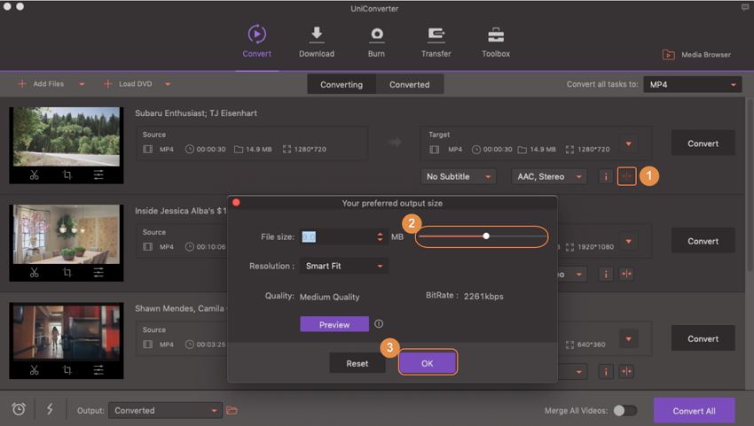
Task: Open the AAC, Stereo audio dropdown
Action: click(x=549, y=177)
